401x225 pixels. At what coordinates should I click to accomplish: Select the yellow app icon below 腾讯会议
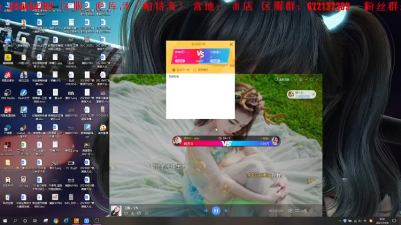[8, 59]
